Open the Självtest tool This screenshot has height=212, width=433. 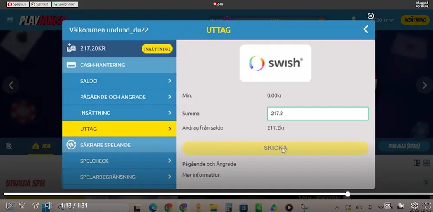[40, 4]
